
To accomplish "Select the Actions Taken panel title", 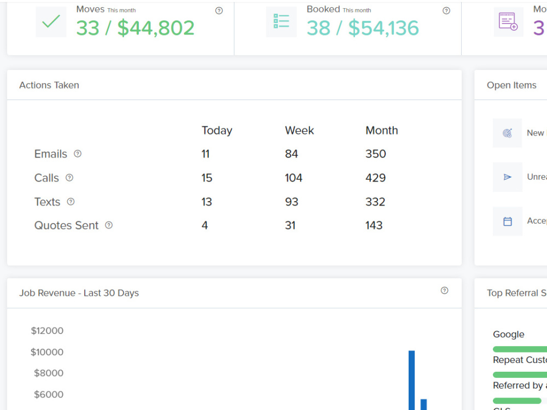I will (49, 85).
